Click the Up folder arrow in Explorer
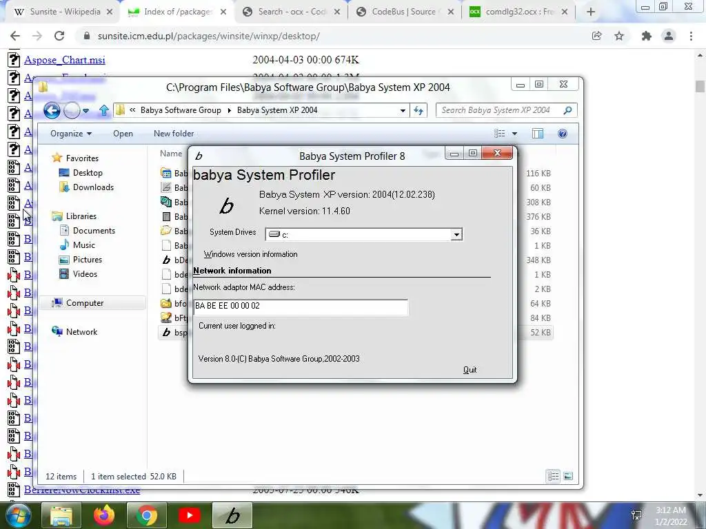Screen dimensions: 706x529 coord(104,110)
